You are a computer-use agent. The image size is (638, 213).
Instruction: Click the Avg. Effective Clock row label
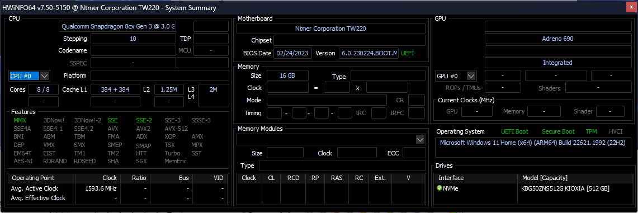(38, 198)
